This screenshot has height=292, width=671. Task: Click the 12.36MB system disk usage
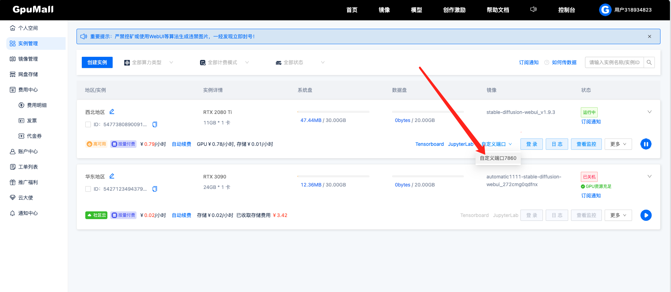(311, 185)
